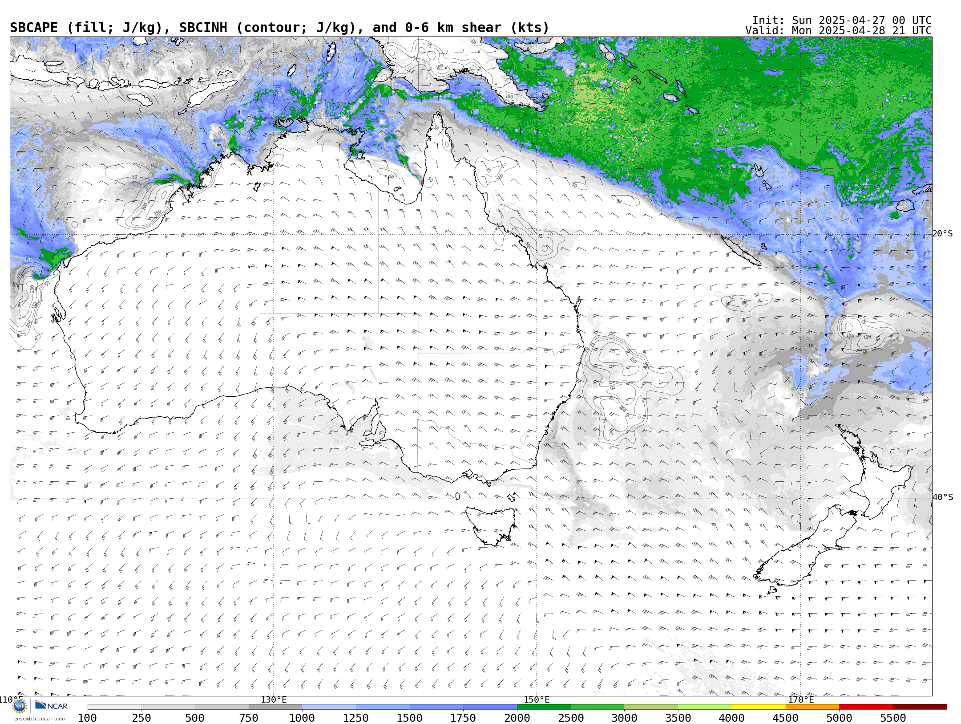Click the 110°E longitude label
Viewport: 961px width, 724px height.
[11, 700]
